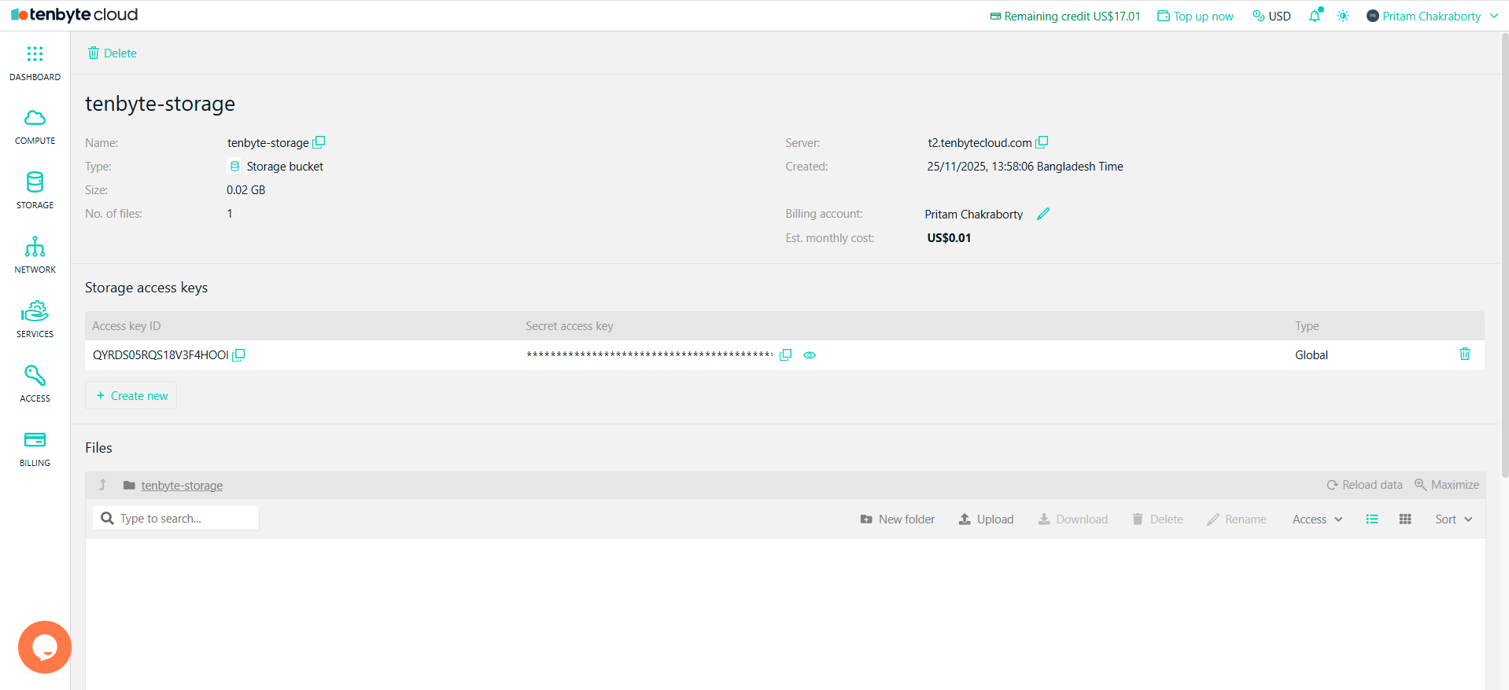This screenshot has height=690, width=1509.
Task: Click Top up now link
Action: click(x=1195, y=16)
